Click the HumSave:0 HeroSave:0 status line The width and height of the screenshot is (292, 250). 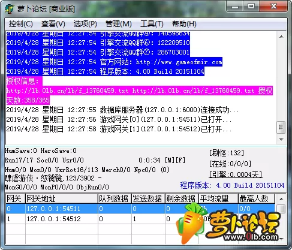pyautogui.click(x=41, y=150)
